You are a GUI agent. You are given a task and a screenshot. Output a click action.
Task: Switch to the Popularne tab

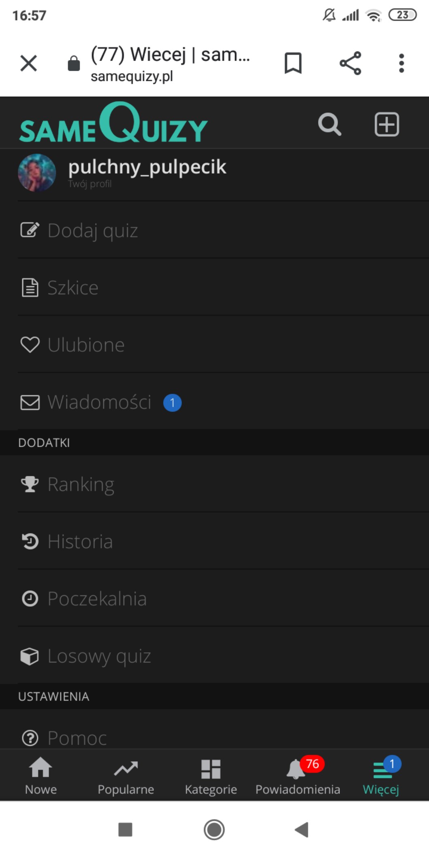[x=126, y=776]
